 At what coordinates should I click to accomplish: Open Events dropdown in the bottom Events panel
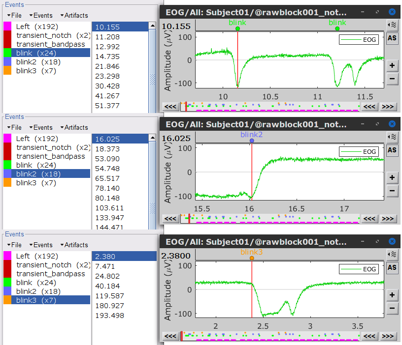pos(41,245)
